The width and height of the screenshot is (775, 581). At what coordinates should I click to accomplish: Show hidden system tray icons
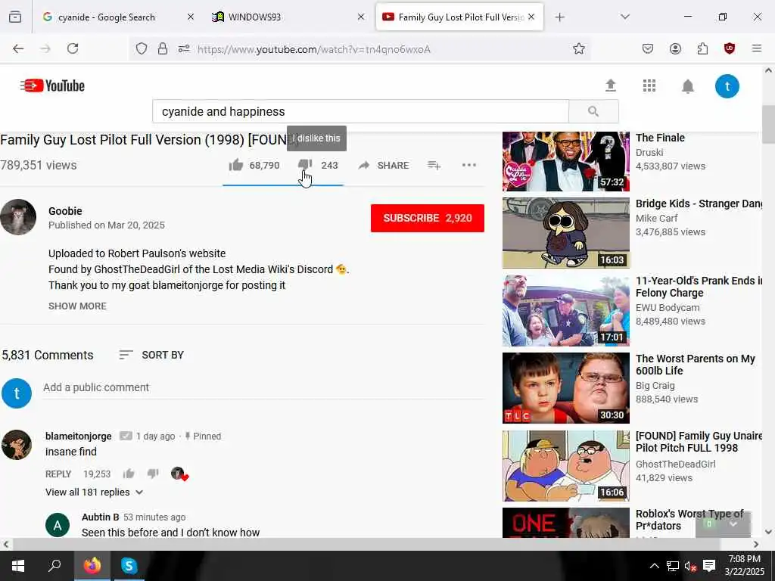pos(653,566)
